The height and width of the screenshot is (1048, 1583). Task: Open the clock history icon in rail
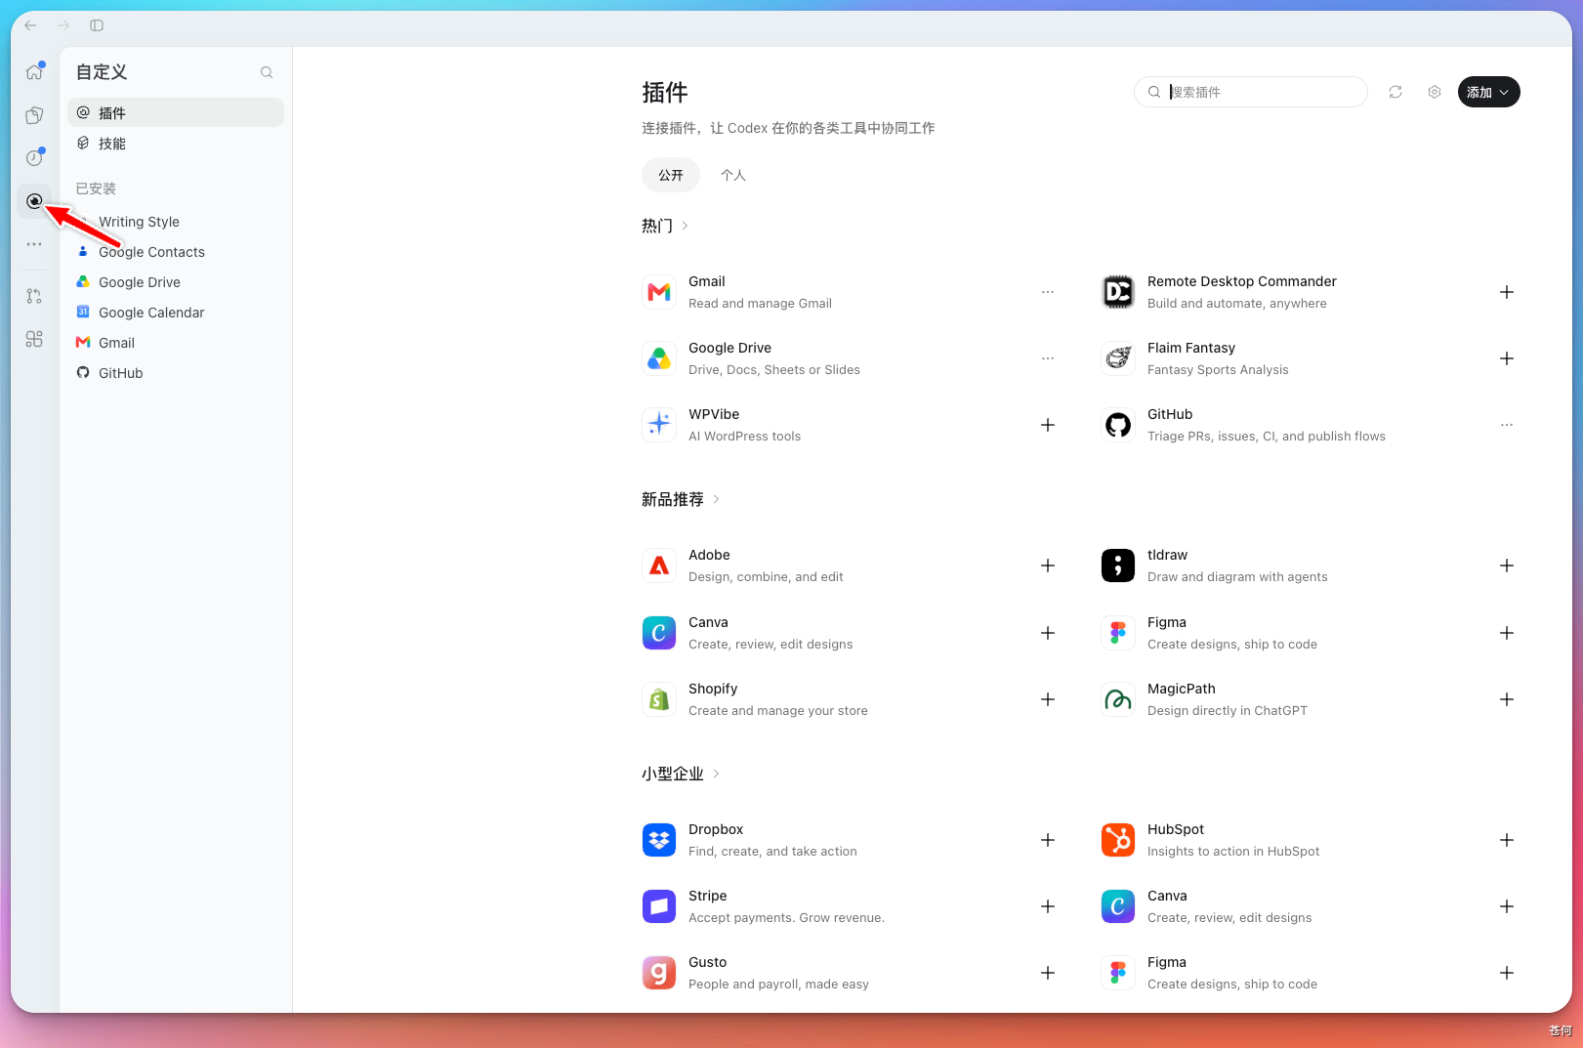tap(34, 158)
